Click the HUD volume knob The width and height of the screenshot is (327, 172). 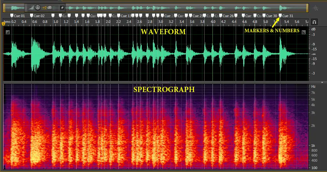point(38,8)
